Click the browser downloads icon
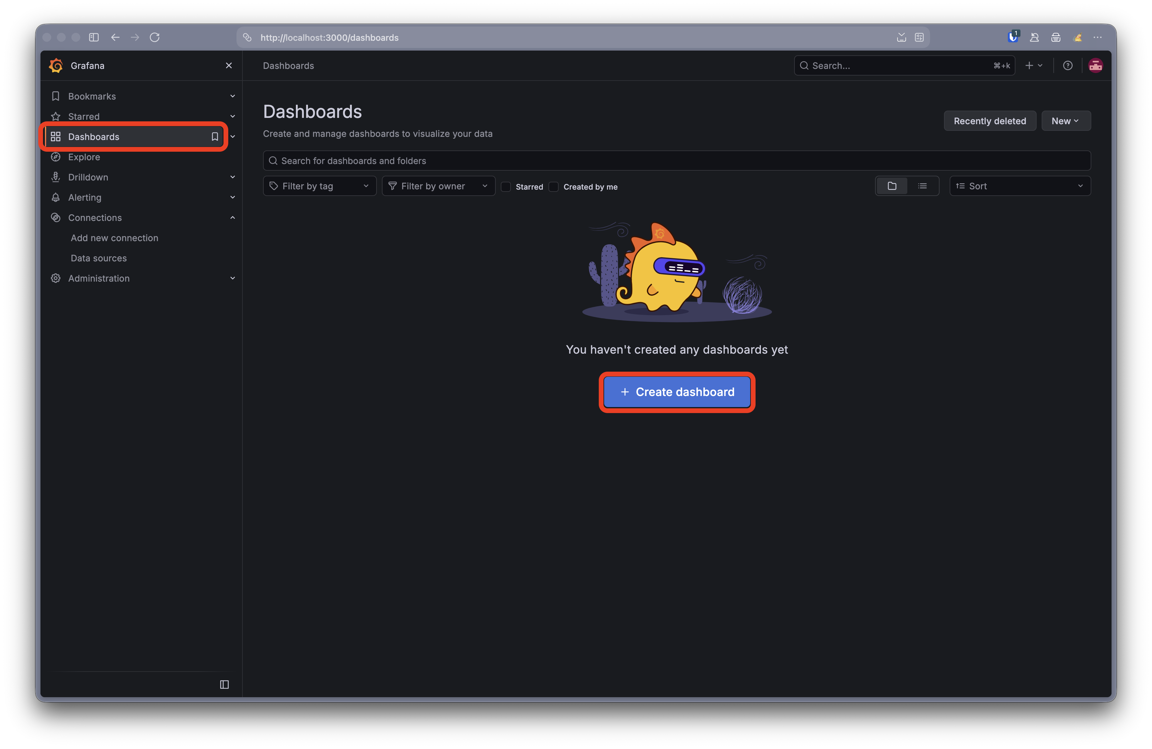This screenshot has height=749, width=1152. click(901, 37)
